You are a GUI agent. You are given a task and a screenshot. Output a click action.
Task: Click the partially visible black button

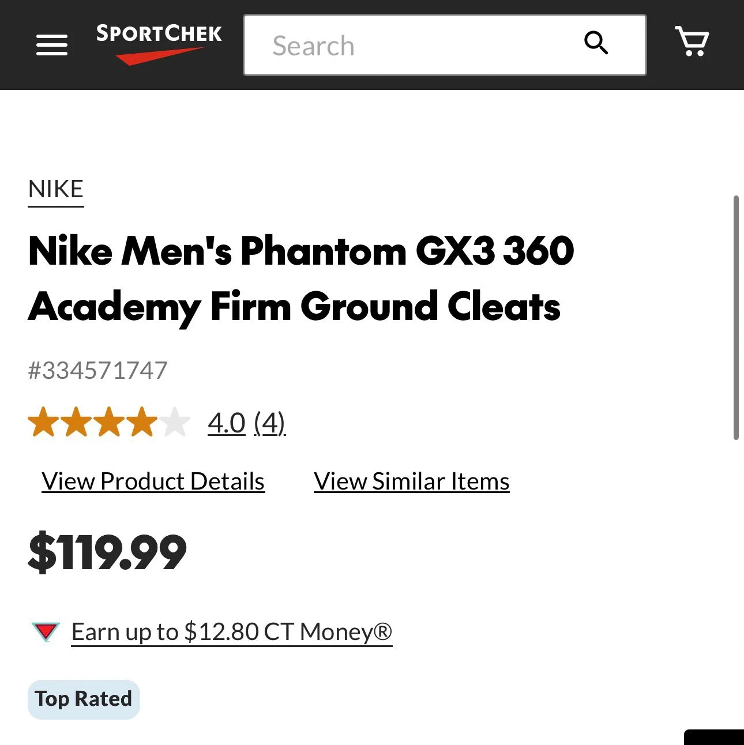[714, 738]
